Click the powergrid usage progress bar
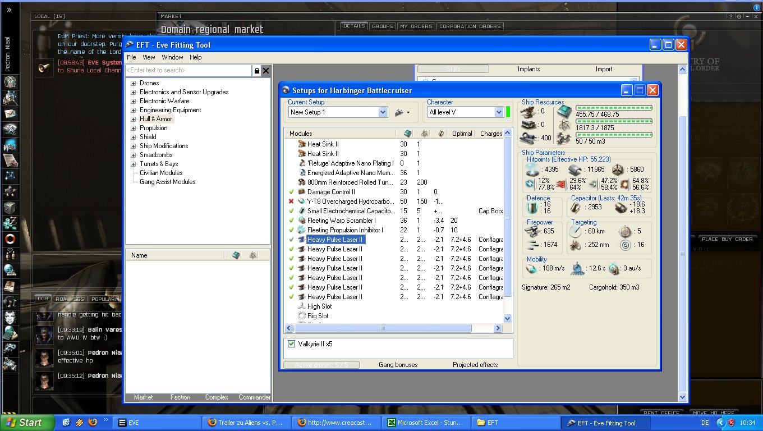Viewport: 763px width, 431px height. (614, 121)
